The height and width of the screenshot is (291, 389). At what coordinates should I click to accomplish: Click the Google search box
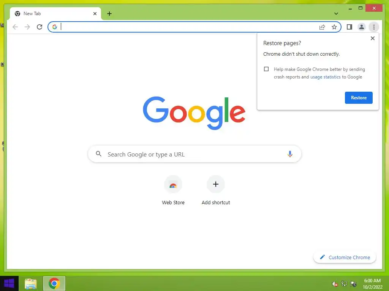click(x=194, y=154)
